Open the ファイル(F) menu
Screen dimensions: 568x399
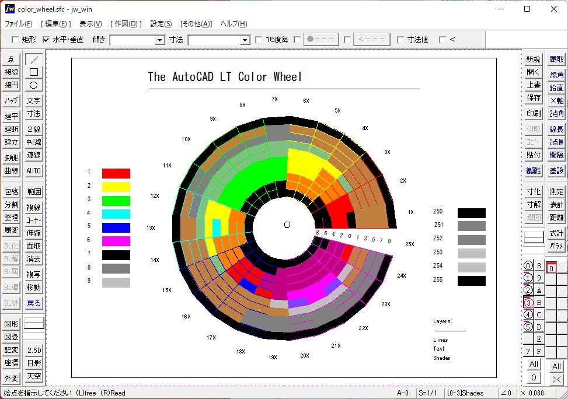(18, 24)
